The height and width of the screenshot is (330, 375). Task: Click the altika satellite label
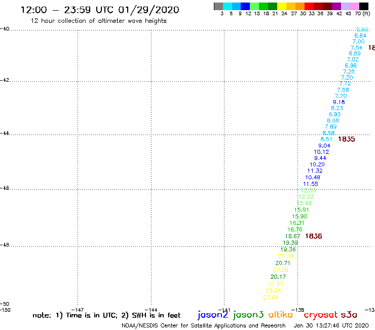tap(281, 315)
